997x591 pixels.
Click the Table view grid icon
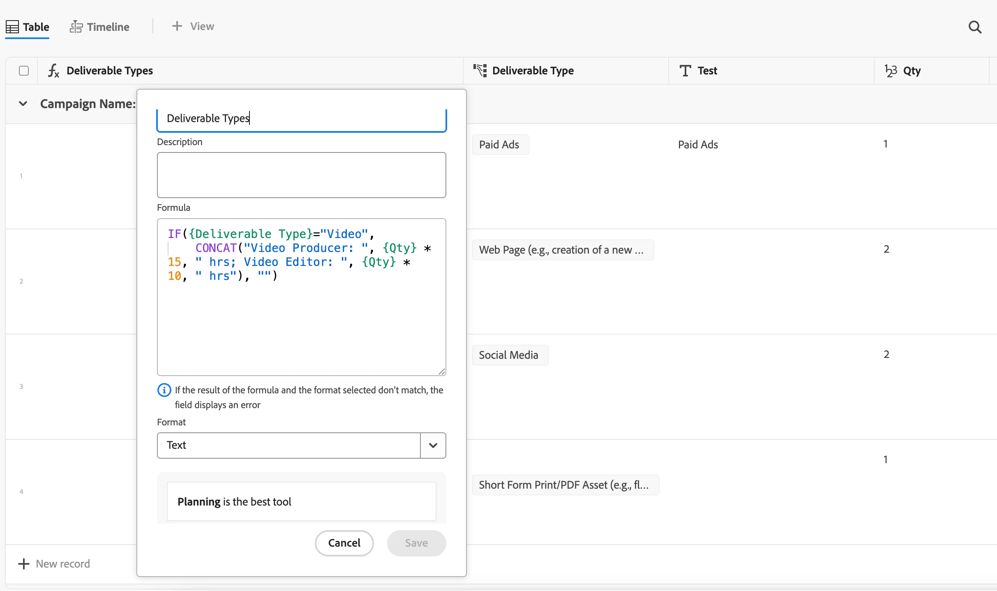(x=12, y=27)
